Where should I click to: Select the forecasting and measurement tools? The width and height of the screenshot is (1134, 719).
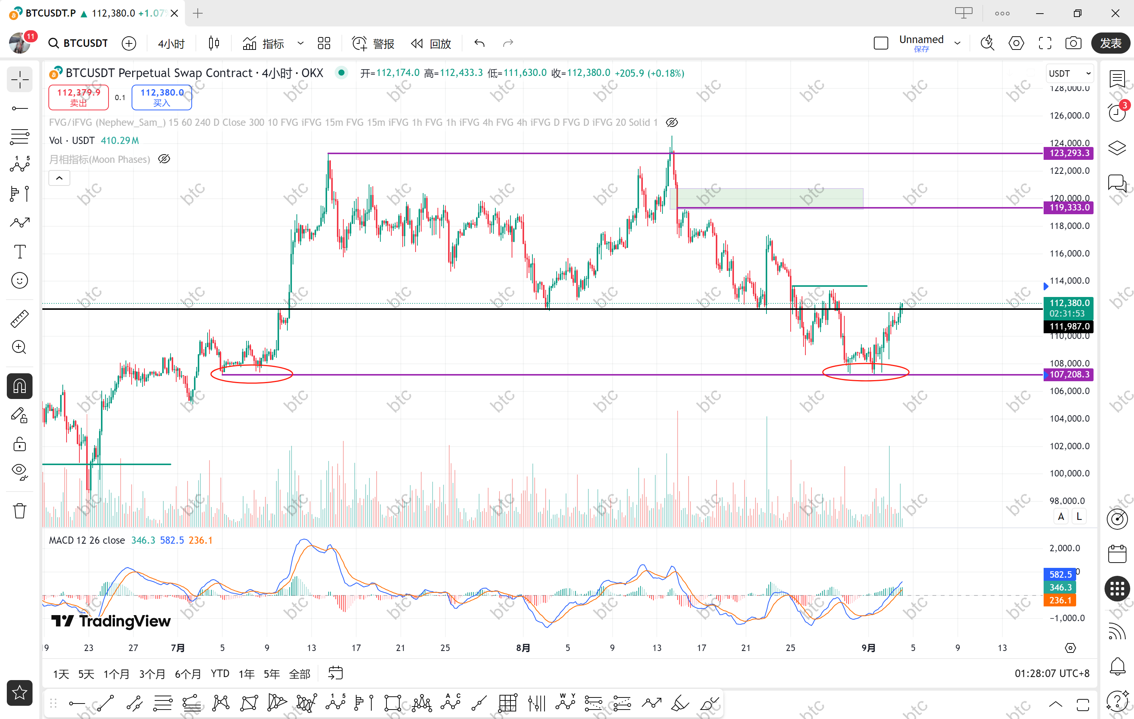click(20, 193)
